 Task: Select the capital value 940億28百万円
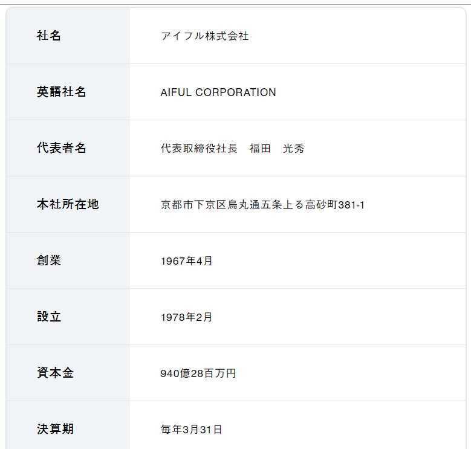click(x=198, y=373)
